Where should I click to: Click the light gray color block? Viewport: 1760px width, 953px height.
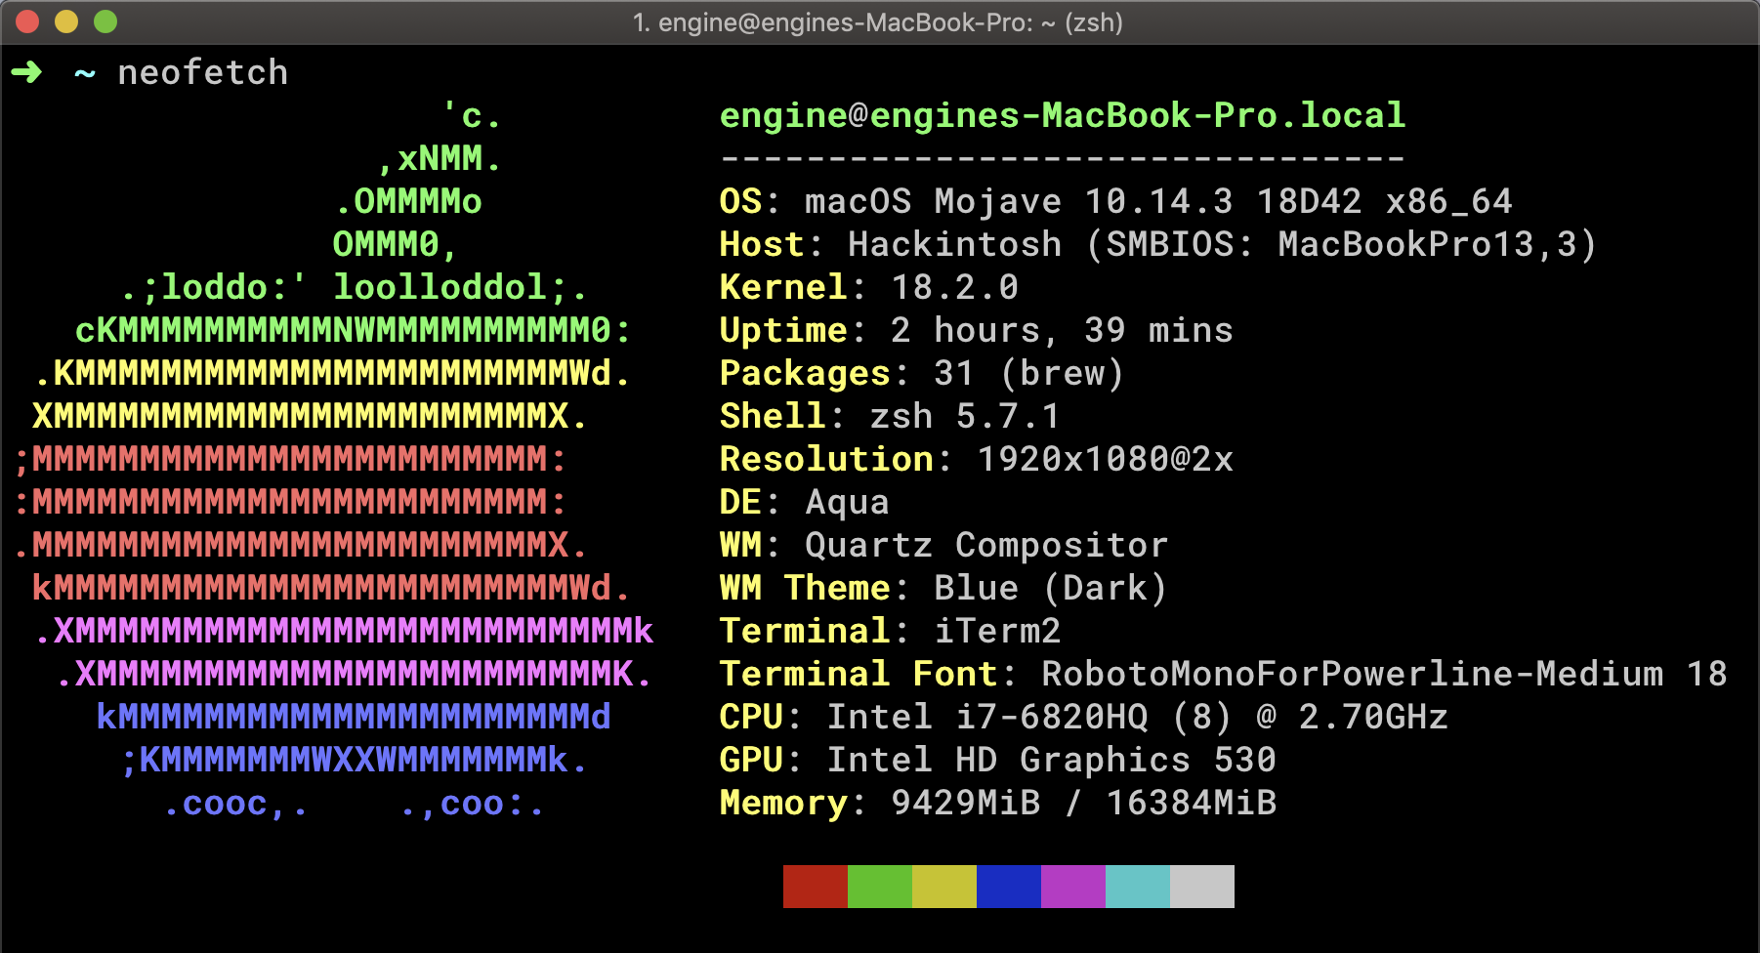click(x=1202, y=887)
